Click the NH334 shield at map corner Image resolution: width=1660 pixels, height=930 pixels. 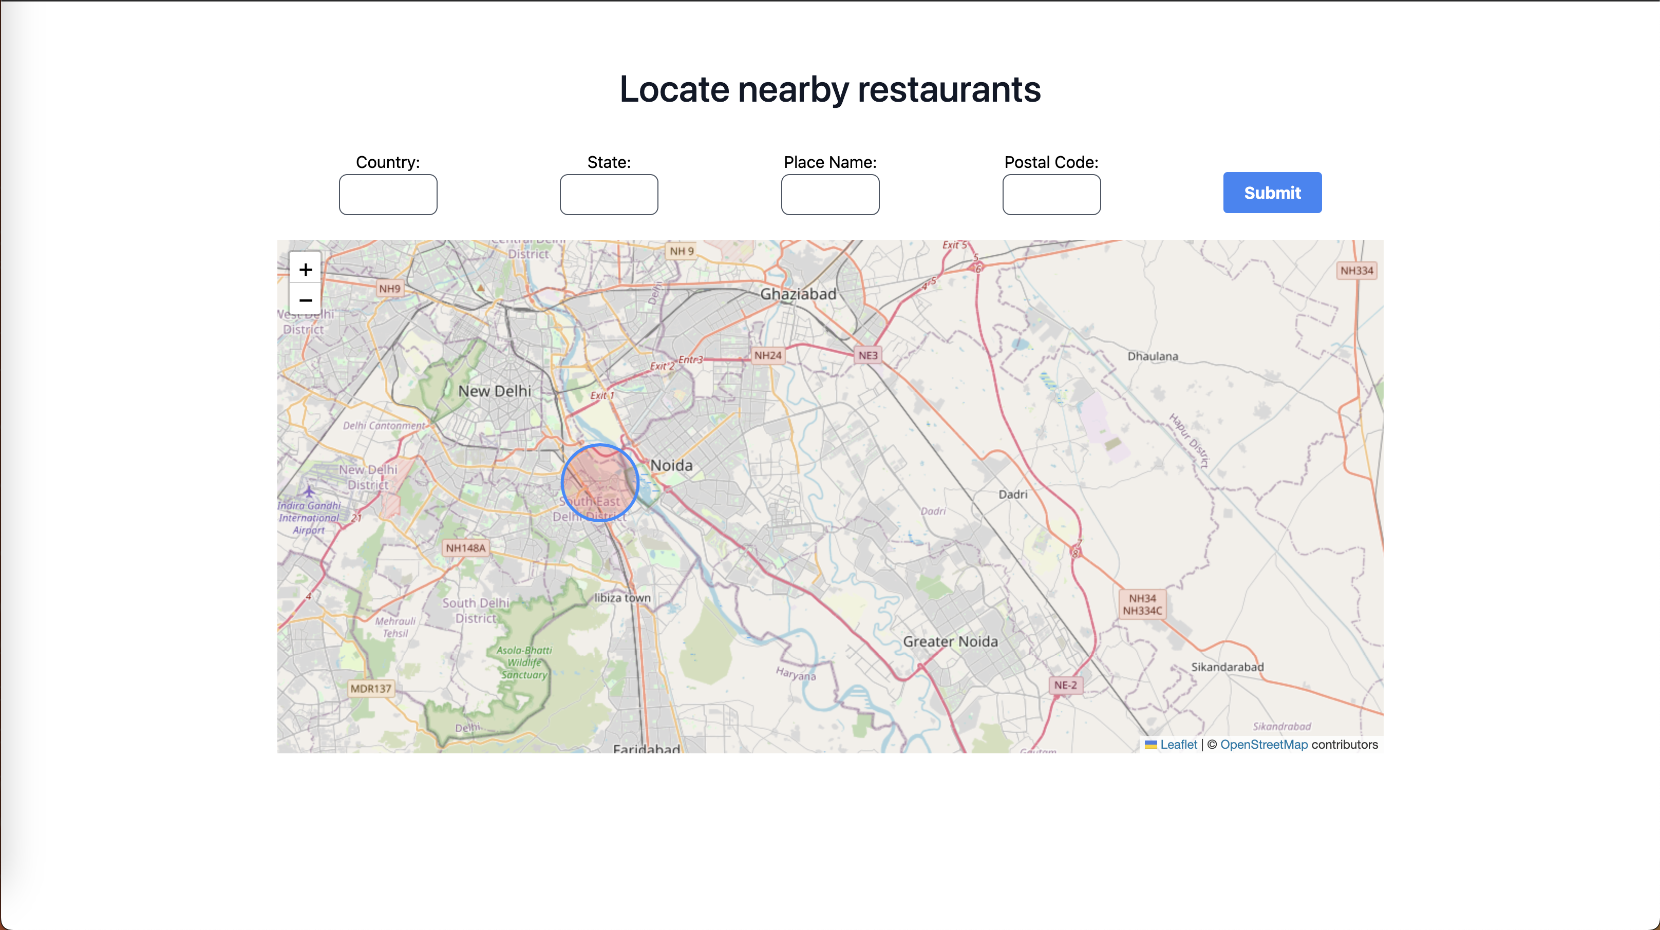click(1356, 271)
